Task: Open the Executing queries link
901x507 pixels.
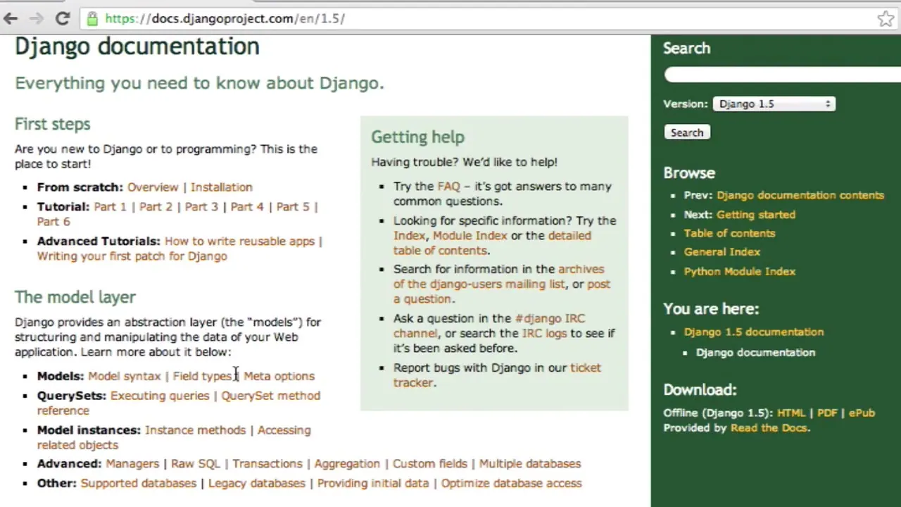Action: (160, 396)
